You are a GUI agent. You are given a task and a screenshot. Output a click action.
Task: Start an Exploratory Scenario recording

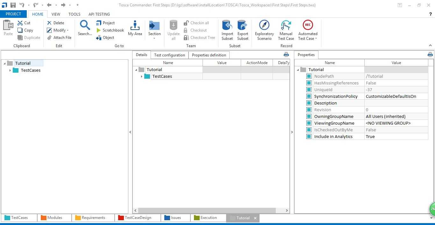(x=264, y=30)
